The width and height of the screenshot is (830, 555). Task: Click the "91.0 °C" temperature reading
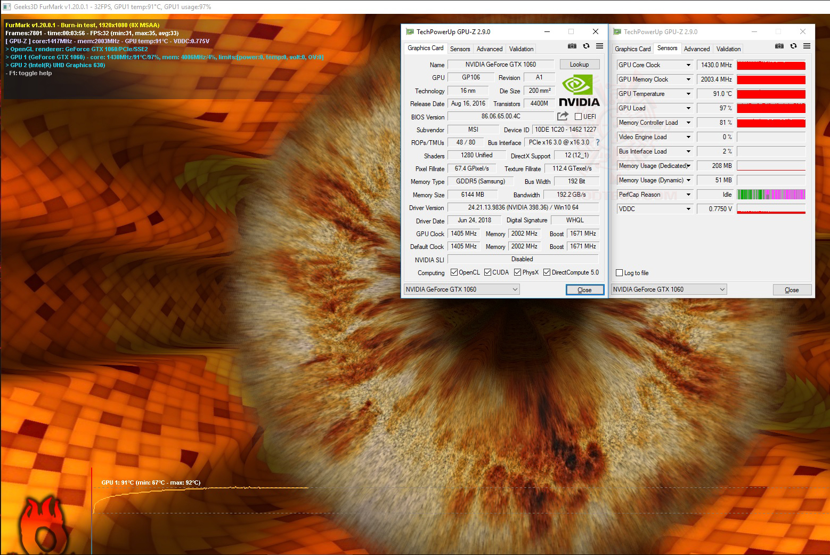coord(715,94)
